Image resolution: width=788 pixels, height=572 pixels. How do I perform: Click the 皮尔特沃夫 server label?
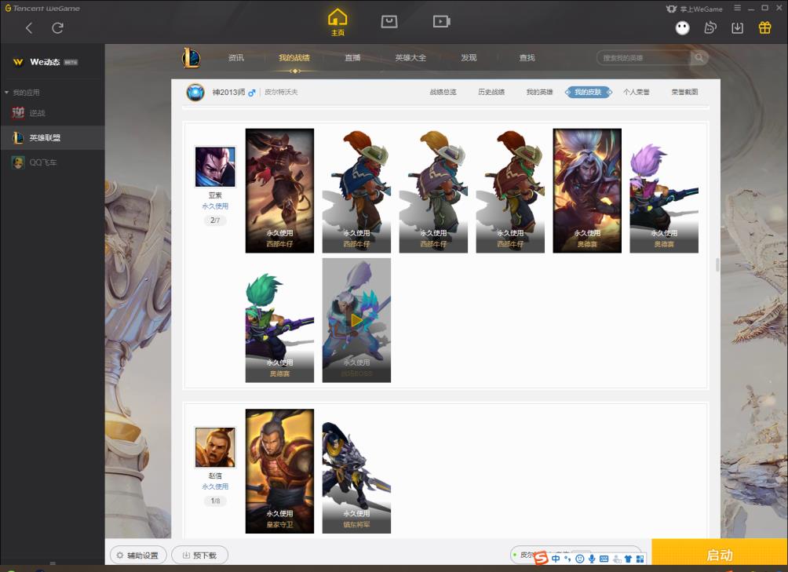(282, 93)
